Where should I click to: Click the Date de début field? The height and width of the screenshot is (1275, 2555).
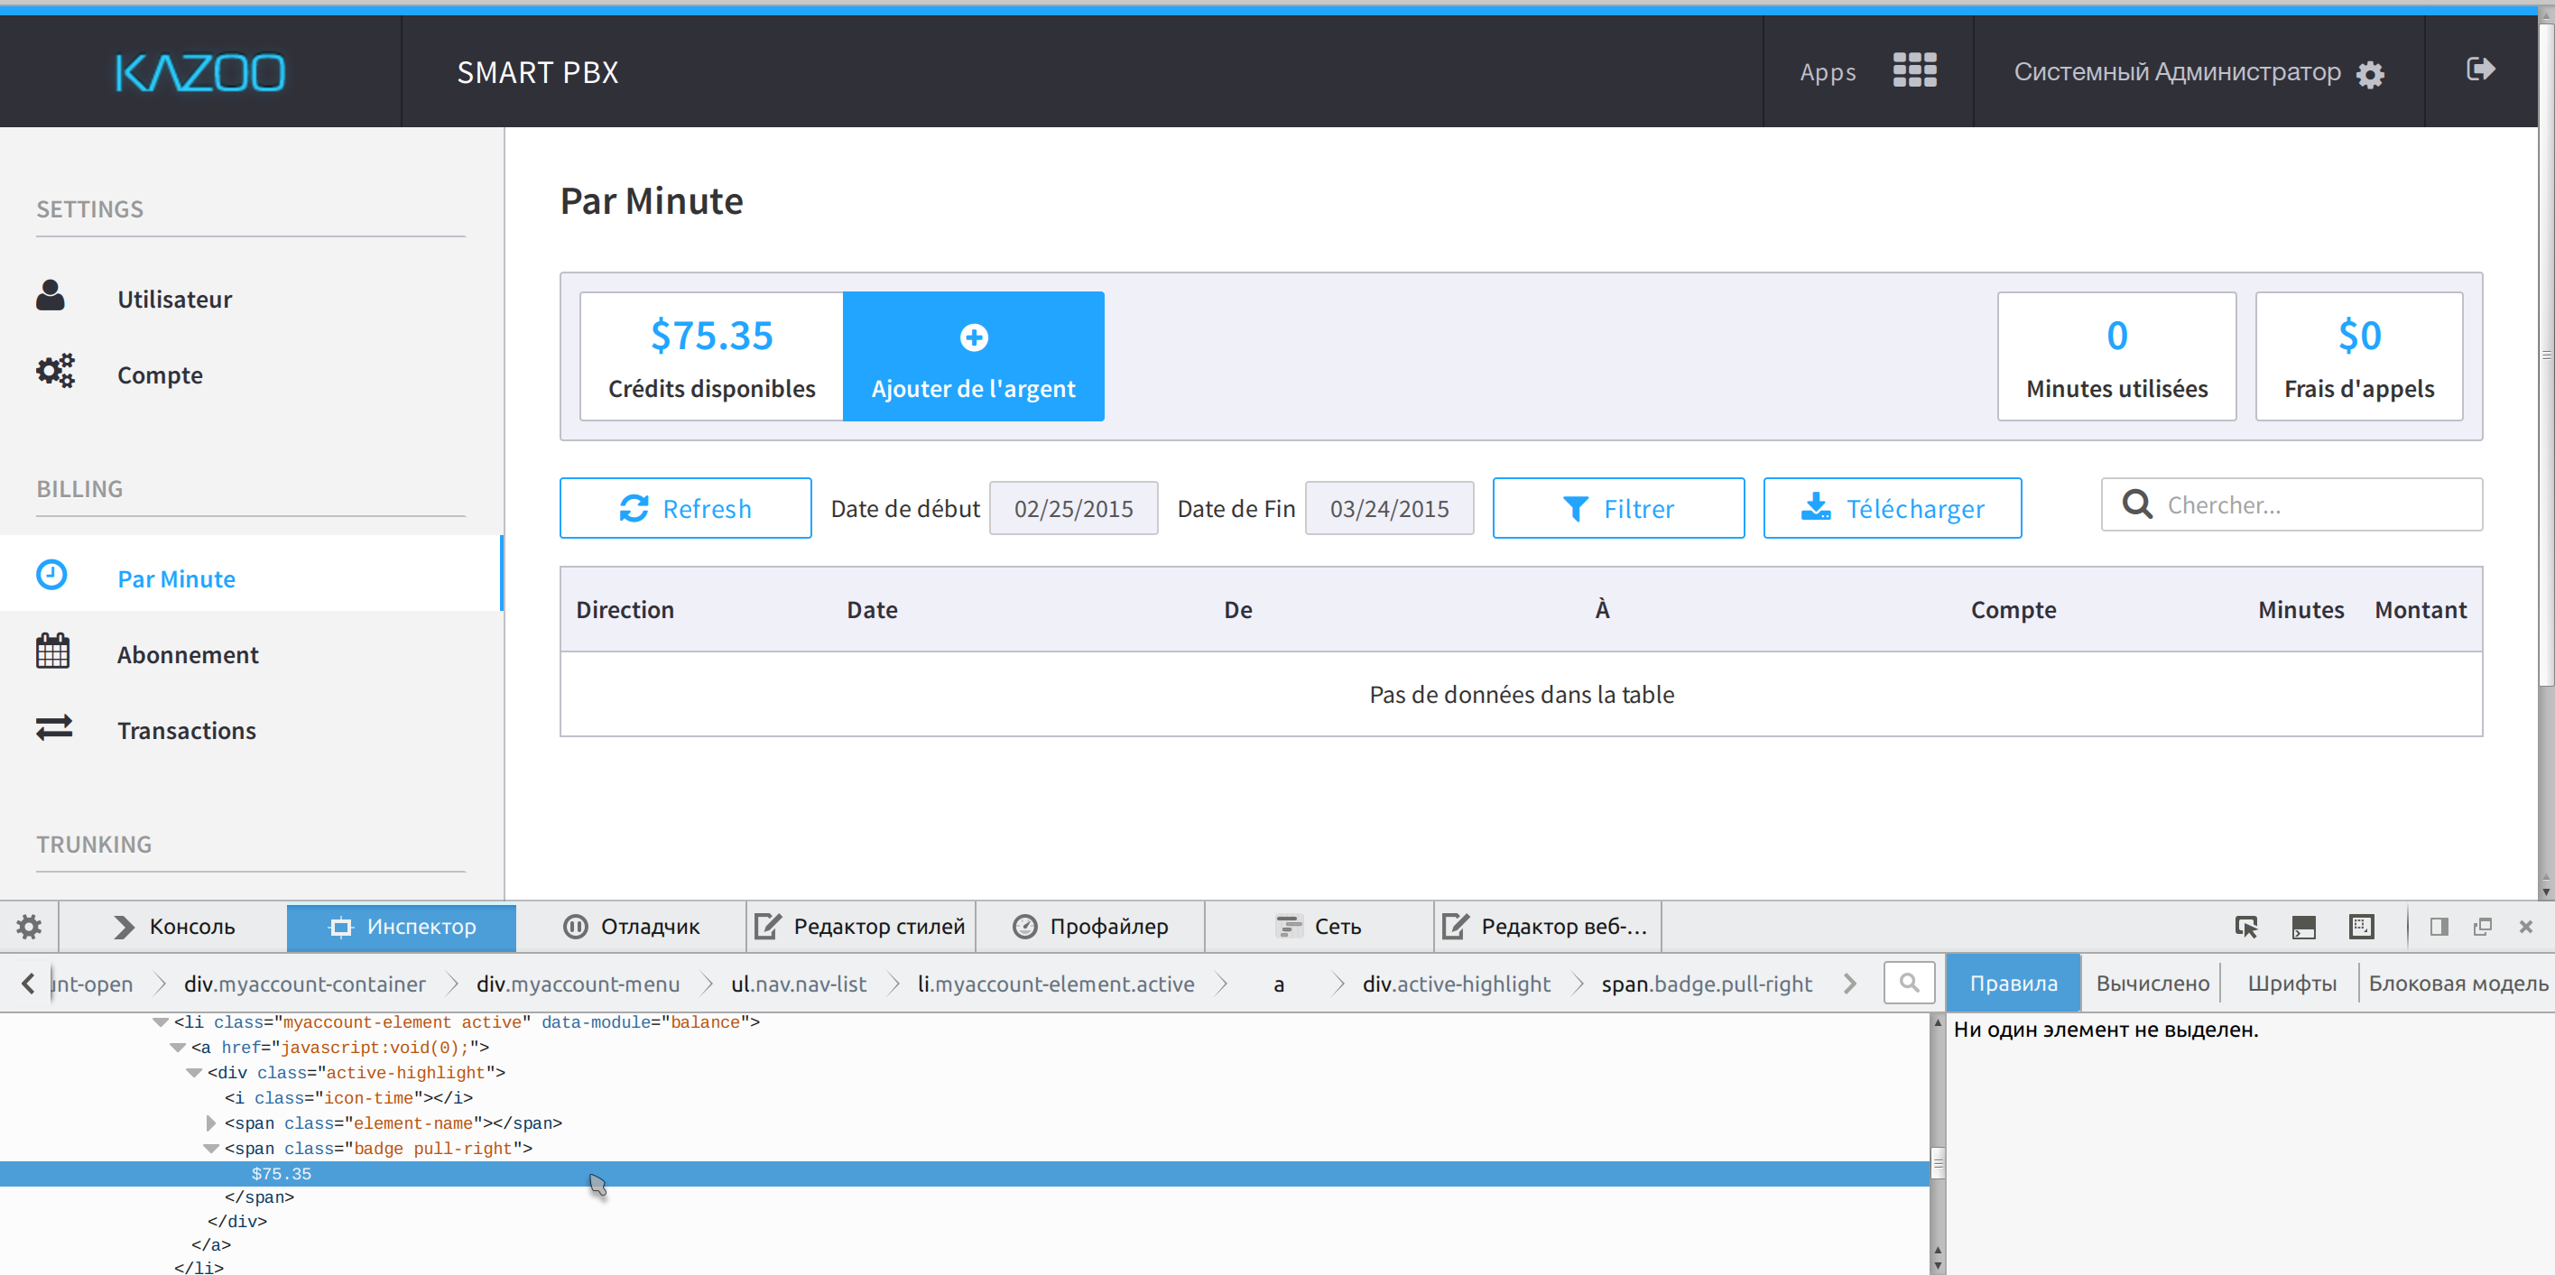[x=1073, y=509]
